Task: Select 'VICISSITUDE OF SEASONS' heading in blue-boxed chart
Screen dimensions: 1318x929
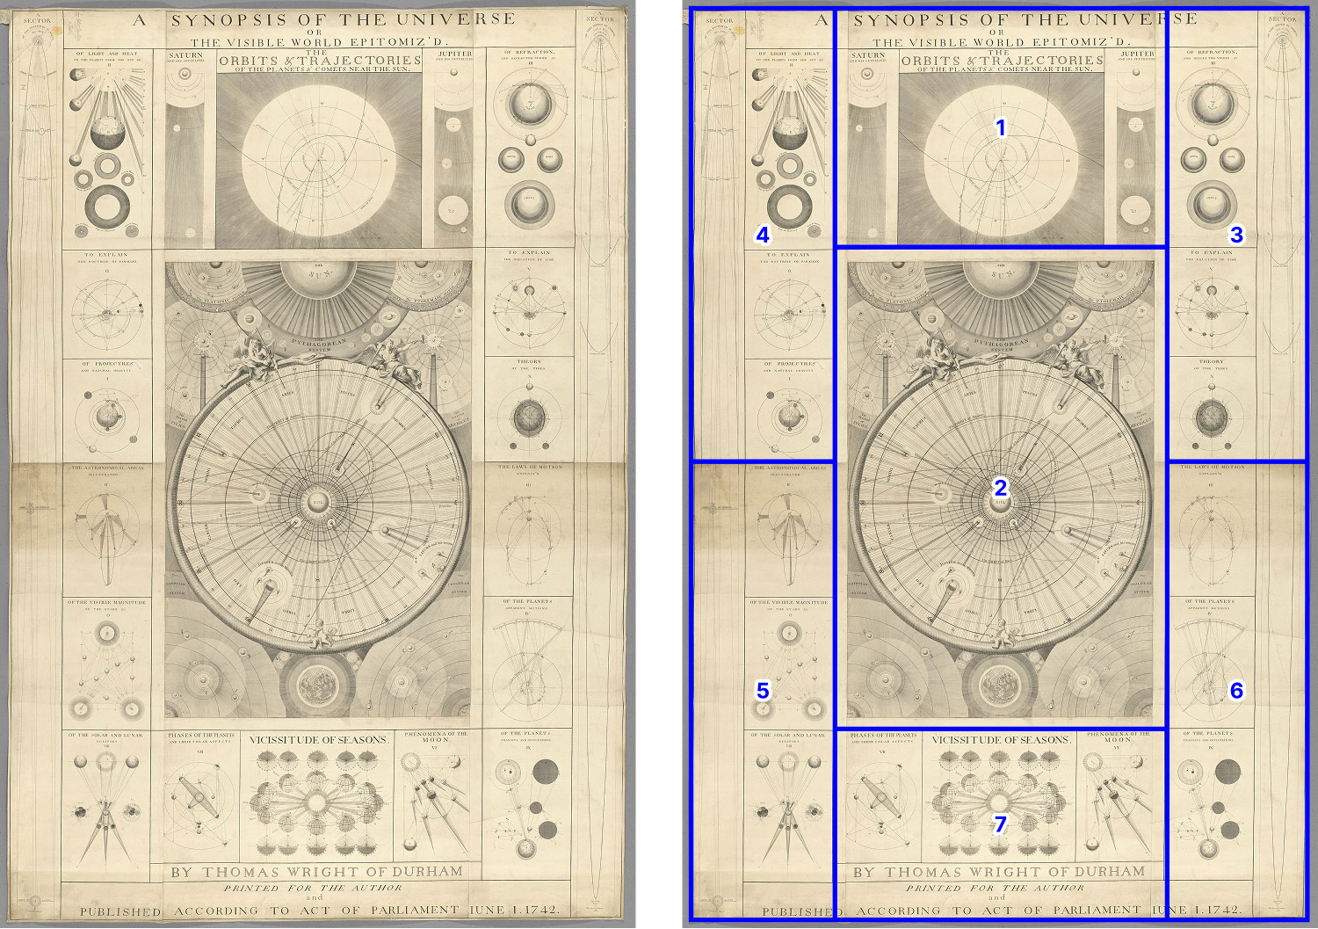Action: point(1001,740)
